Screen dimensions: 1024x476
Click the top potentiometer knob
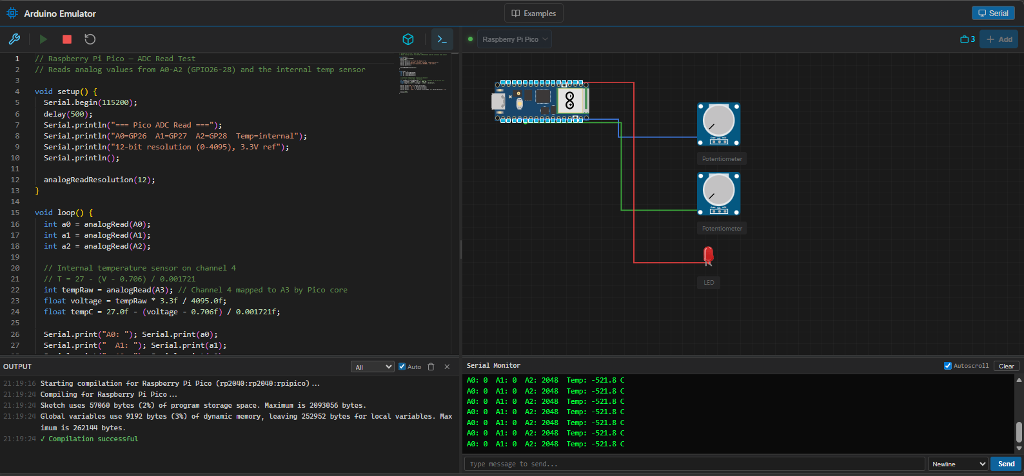click(x=718, y=120)
